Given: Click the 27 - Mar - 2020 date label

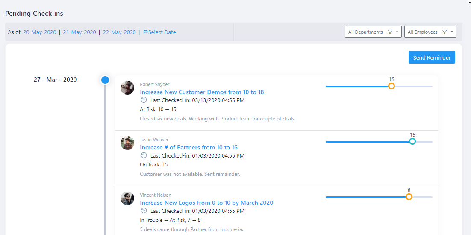Looking at the screenshot, I should [55, 80].
